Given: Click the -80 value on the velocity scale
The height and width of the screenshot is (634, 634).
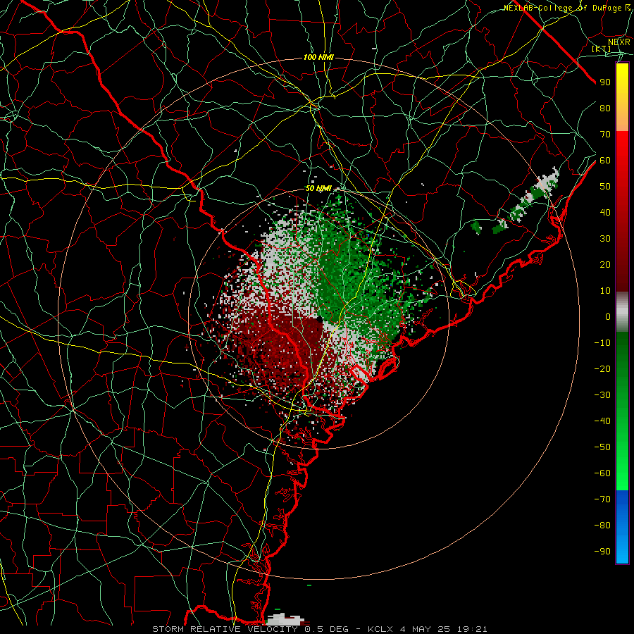Looking at the screenshot, I should pyautogui.click(x=602, y=526).
